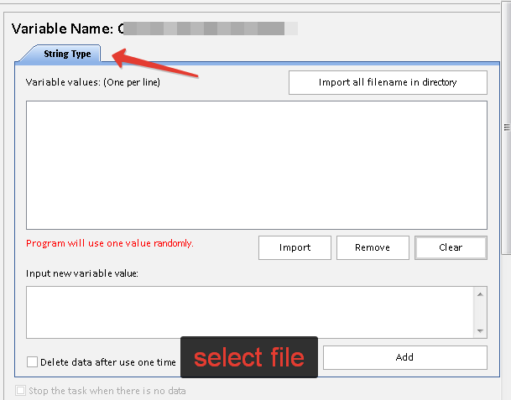The image size is (511, 400).
Task: Tick Stop the task when no data checkbox
Action: click(21, 391)
